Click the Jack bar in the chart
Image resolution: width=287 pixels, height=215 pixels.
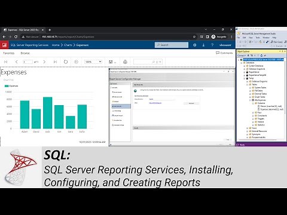[48, 113]
